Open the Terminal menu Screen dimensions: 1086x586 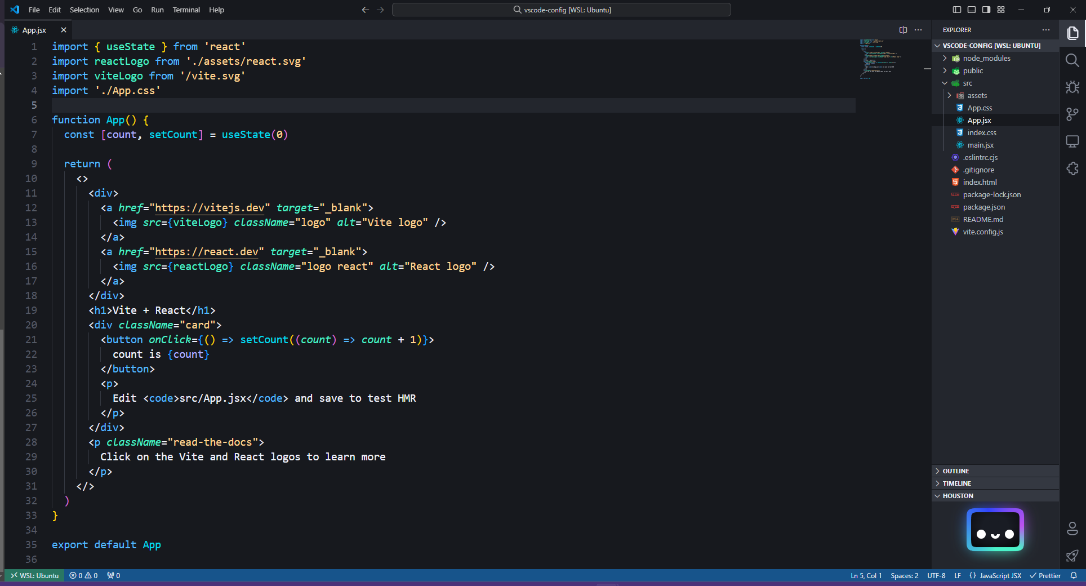(186, 10)
